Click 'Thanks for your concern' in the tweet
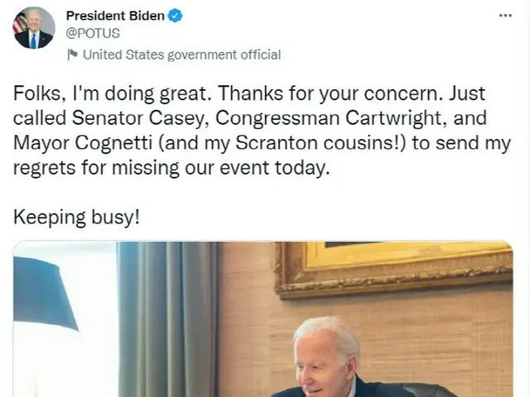This screenshot has height=397, width=530. pos(330,93)
